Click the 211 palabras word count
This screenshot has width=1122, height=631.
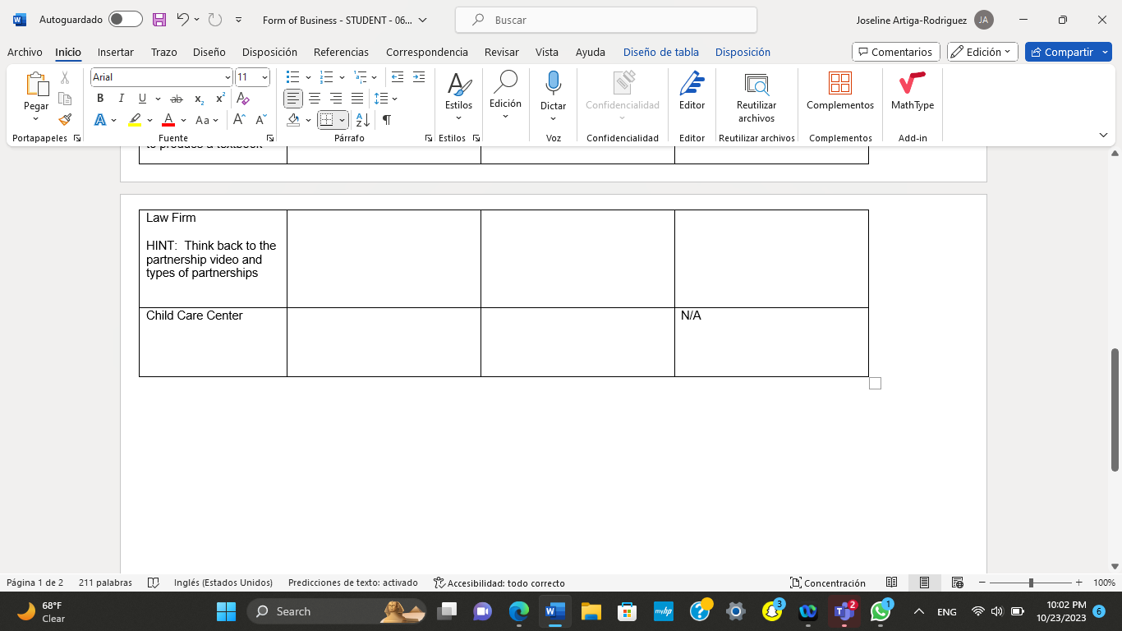[x=105, y=583]
